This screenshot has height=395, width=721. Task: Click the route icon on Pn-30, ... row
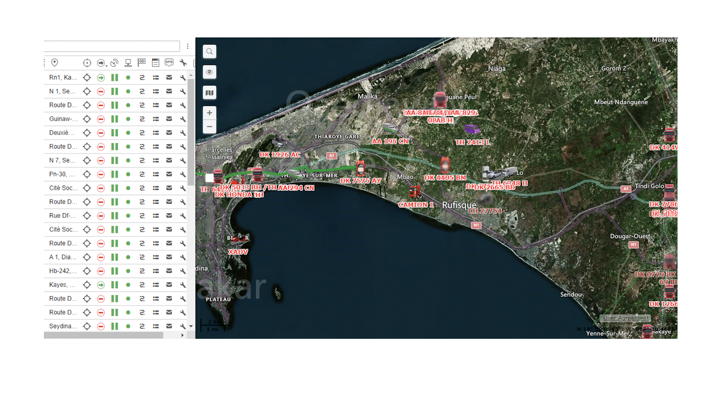click(x=142, y=174)
